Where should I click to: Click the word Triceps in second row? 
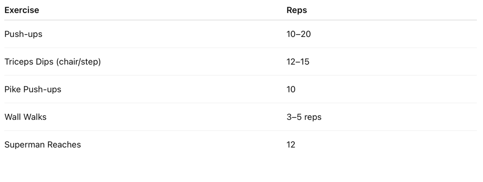tap(19, 62)
